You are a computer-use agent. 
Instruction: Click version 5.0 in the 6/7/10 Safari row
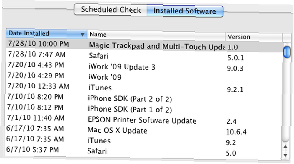point(231,153)
